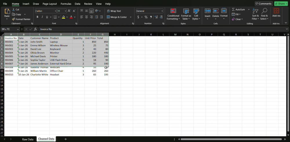
Task: Apply the Percent Style format
Action: (x=146, y=17)
